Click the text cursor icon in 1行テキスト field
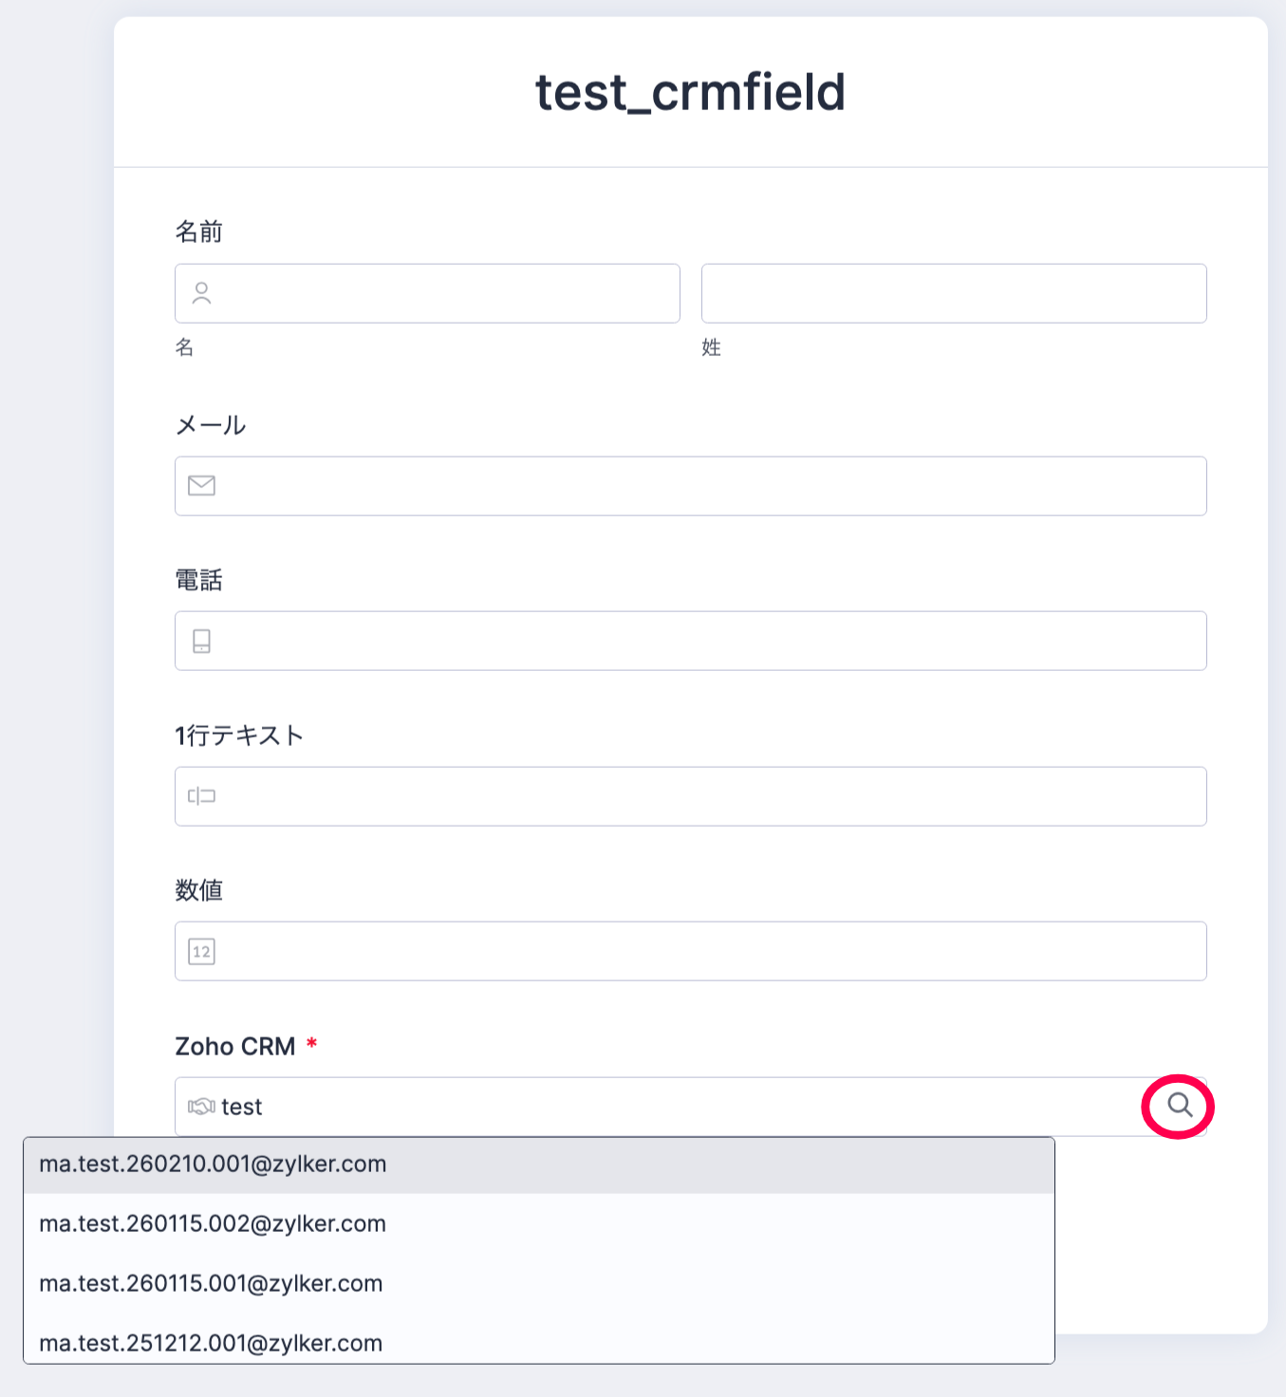The width and height of the screenshot is (1286, 1397). click(x=201, y=796)
